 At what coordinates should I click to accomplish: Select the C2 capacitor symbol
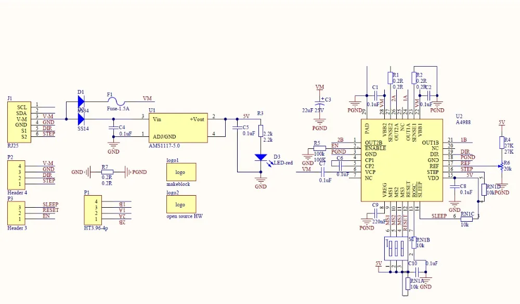point(428,96)
